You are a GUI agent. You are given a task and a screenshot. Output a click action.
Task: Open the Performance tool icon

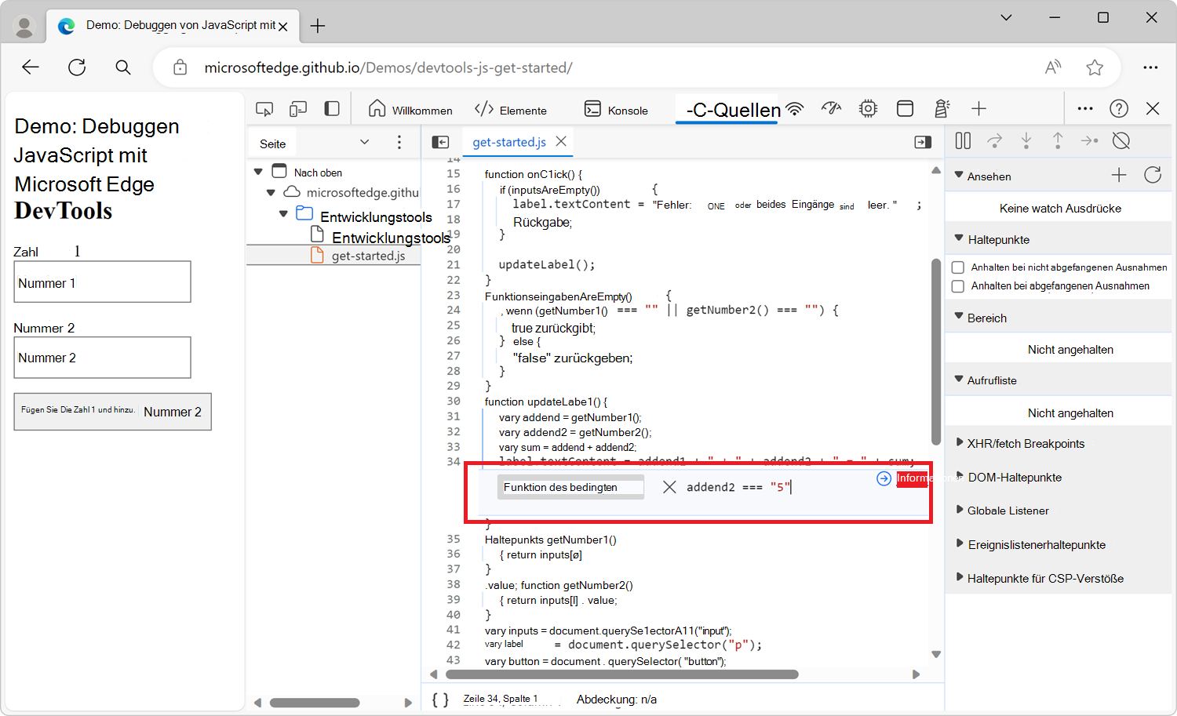tap(832, 108)
